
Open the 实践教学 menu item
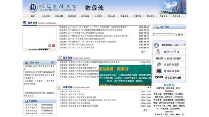point(150,16)
